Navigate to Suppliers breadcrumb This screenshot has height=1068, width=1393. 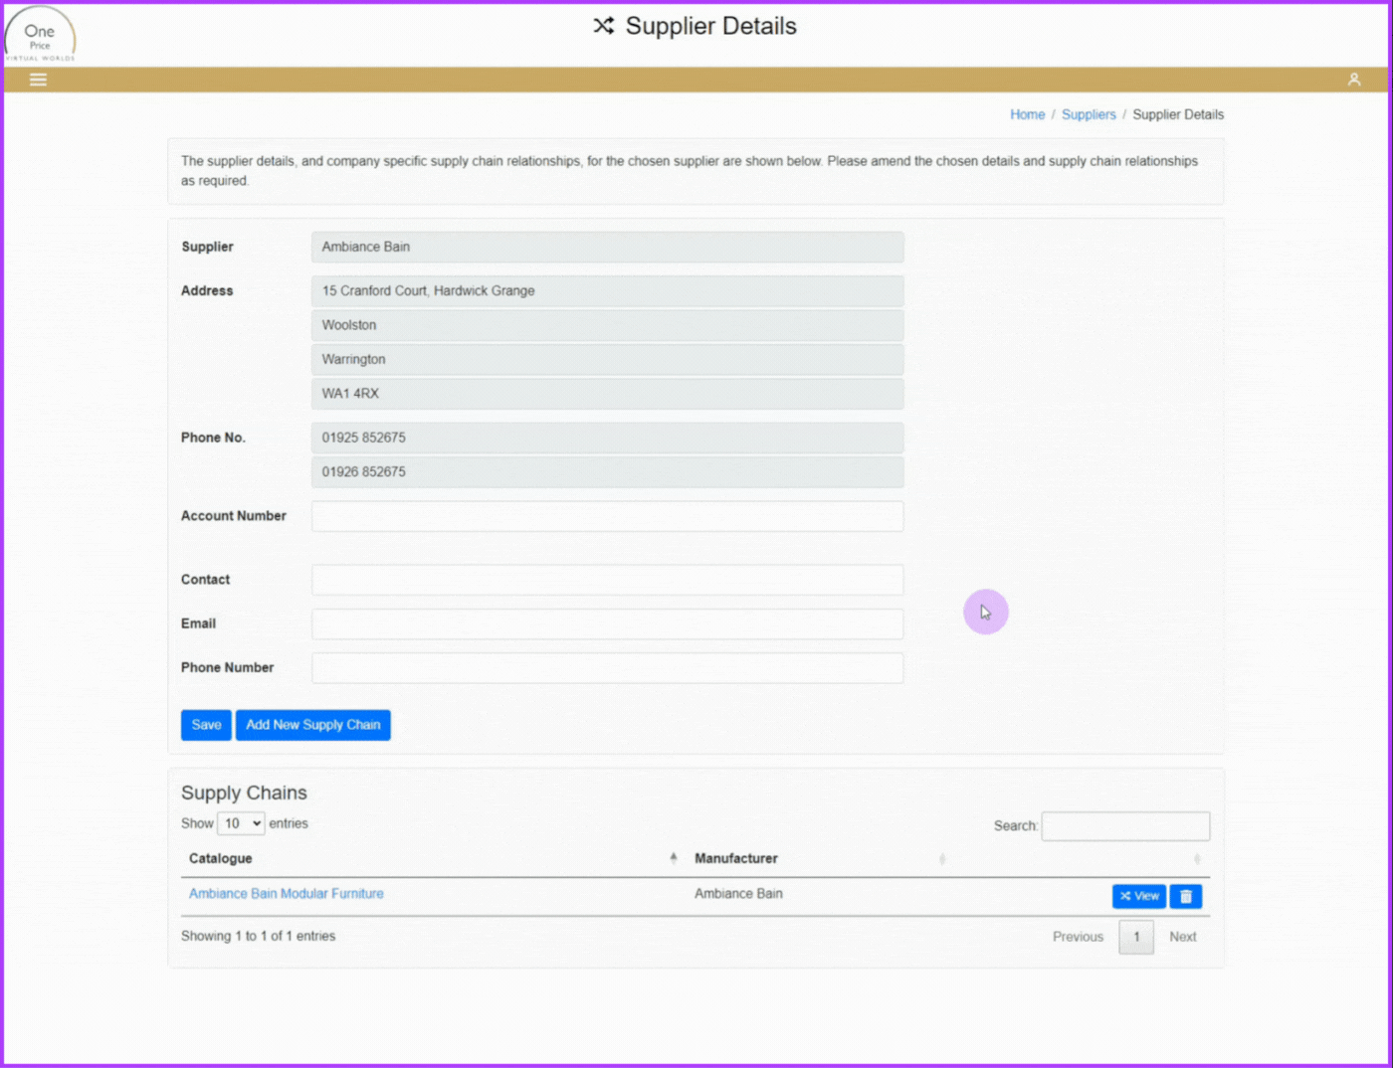click(1088, 114)
